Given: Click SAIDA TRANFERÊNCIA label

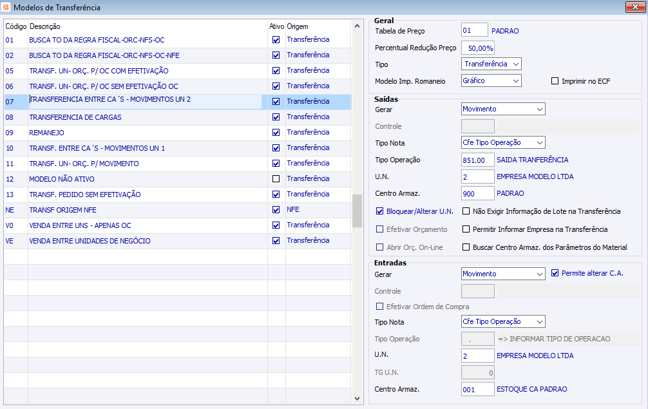Looking at the screenshot, I should tap(532, 160).
